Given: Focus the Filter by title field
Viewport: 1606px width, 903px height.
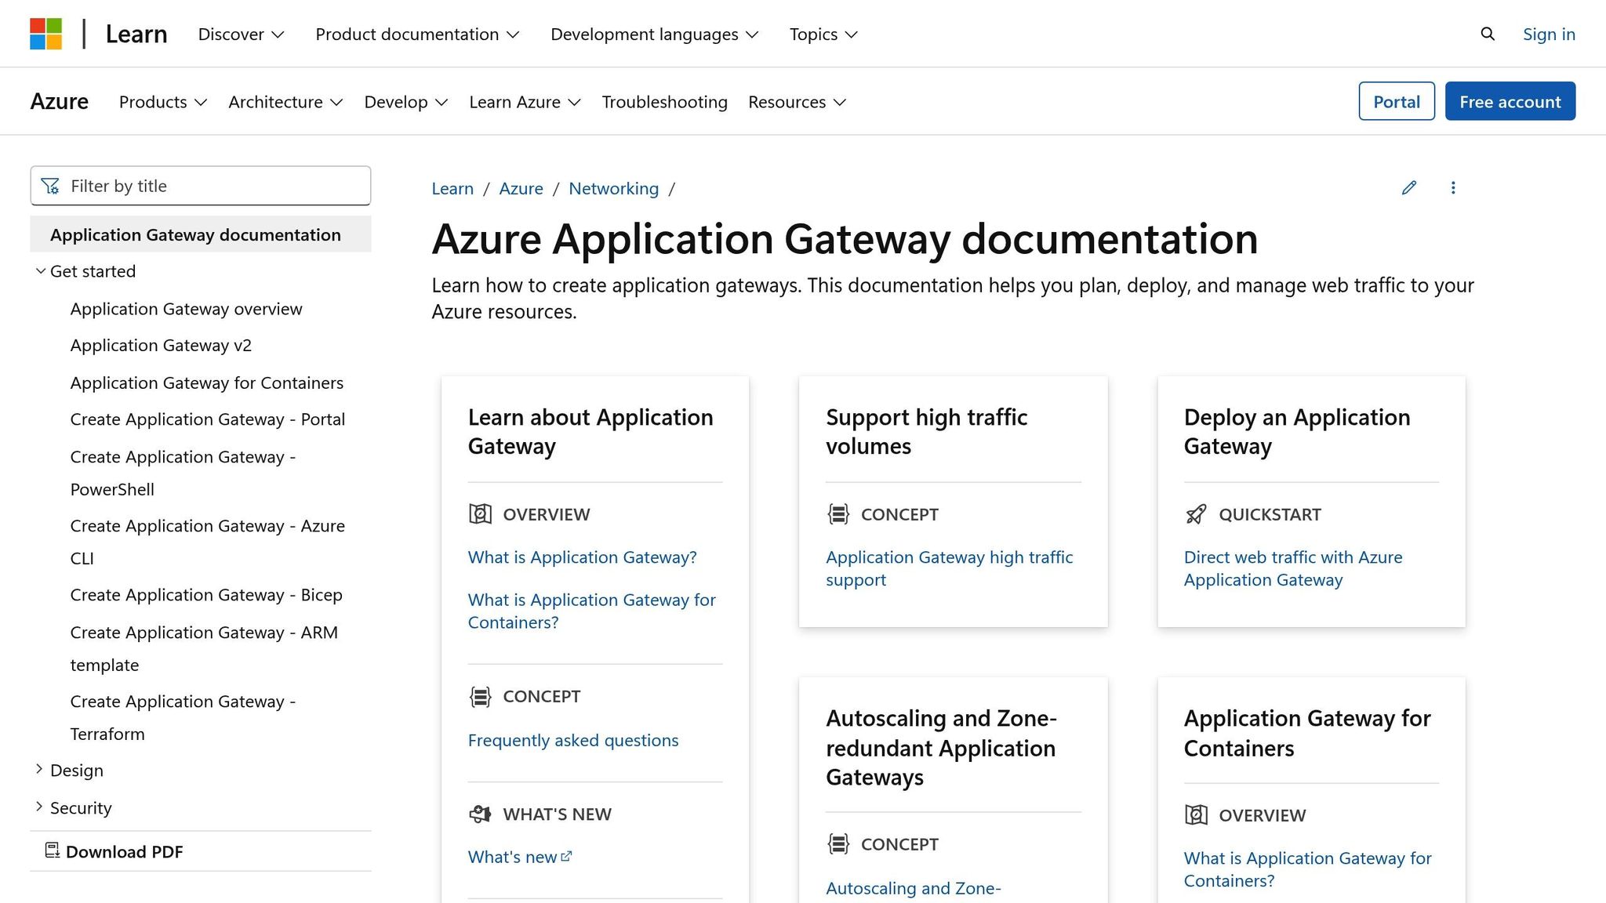Looking at the screenshot, I should point(201,186).
